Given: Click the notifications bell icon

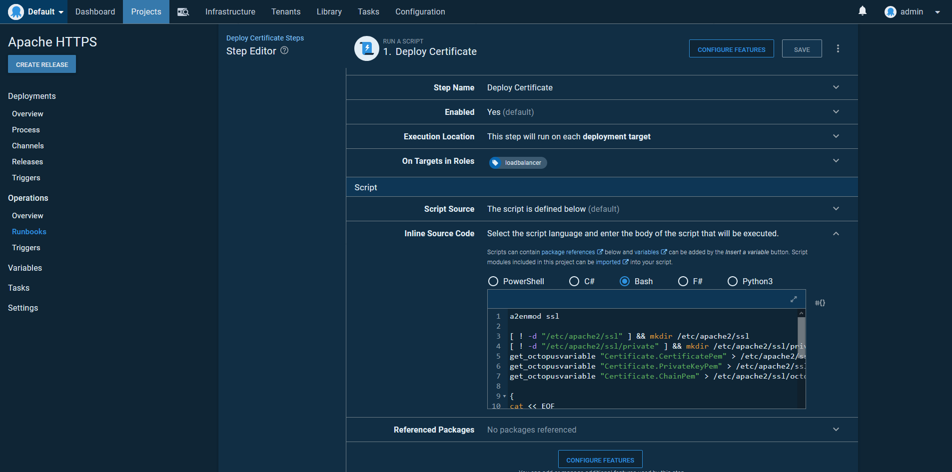Looking at the screenshot, I should point(862,11).
